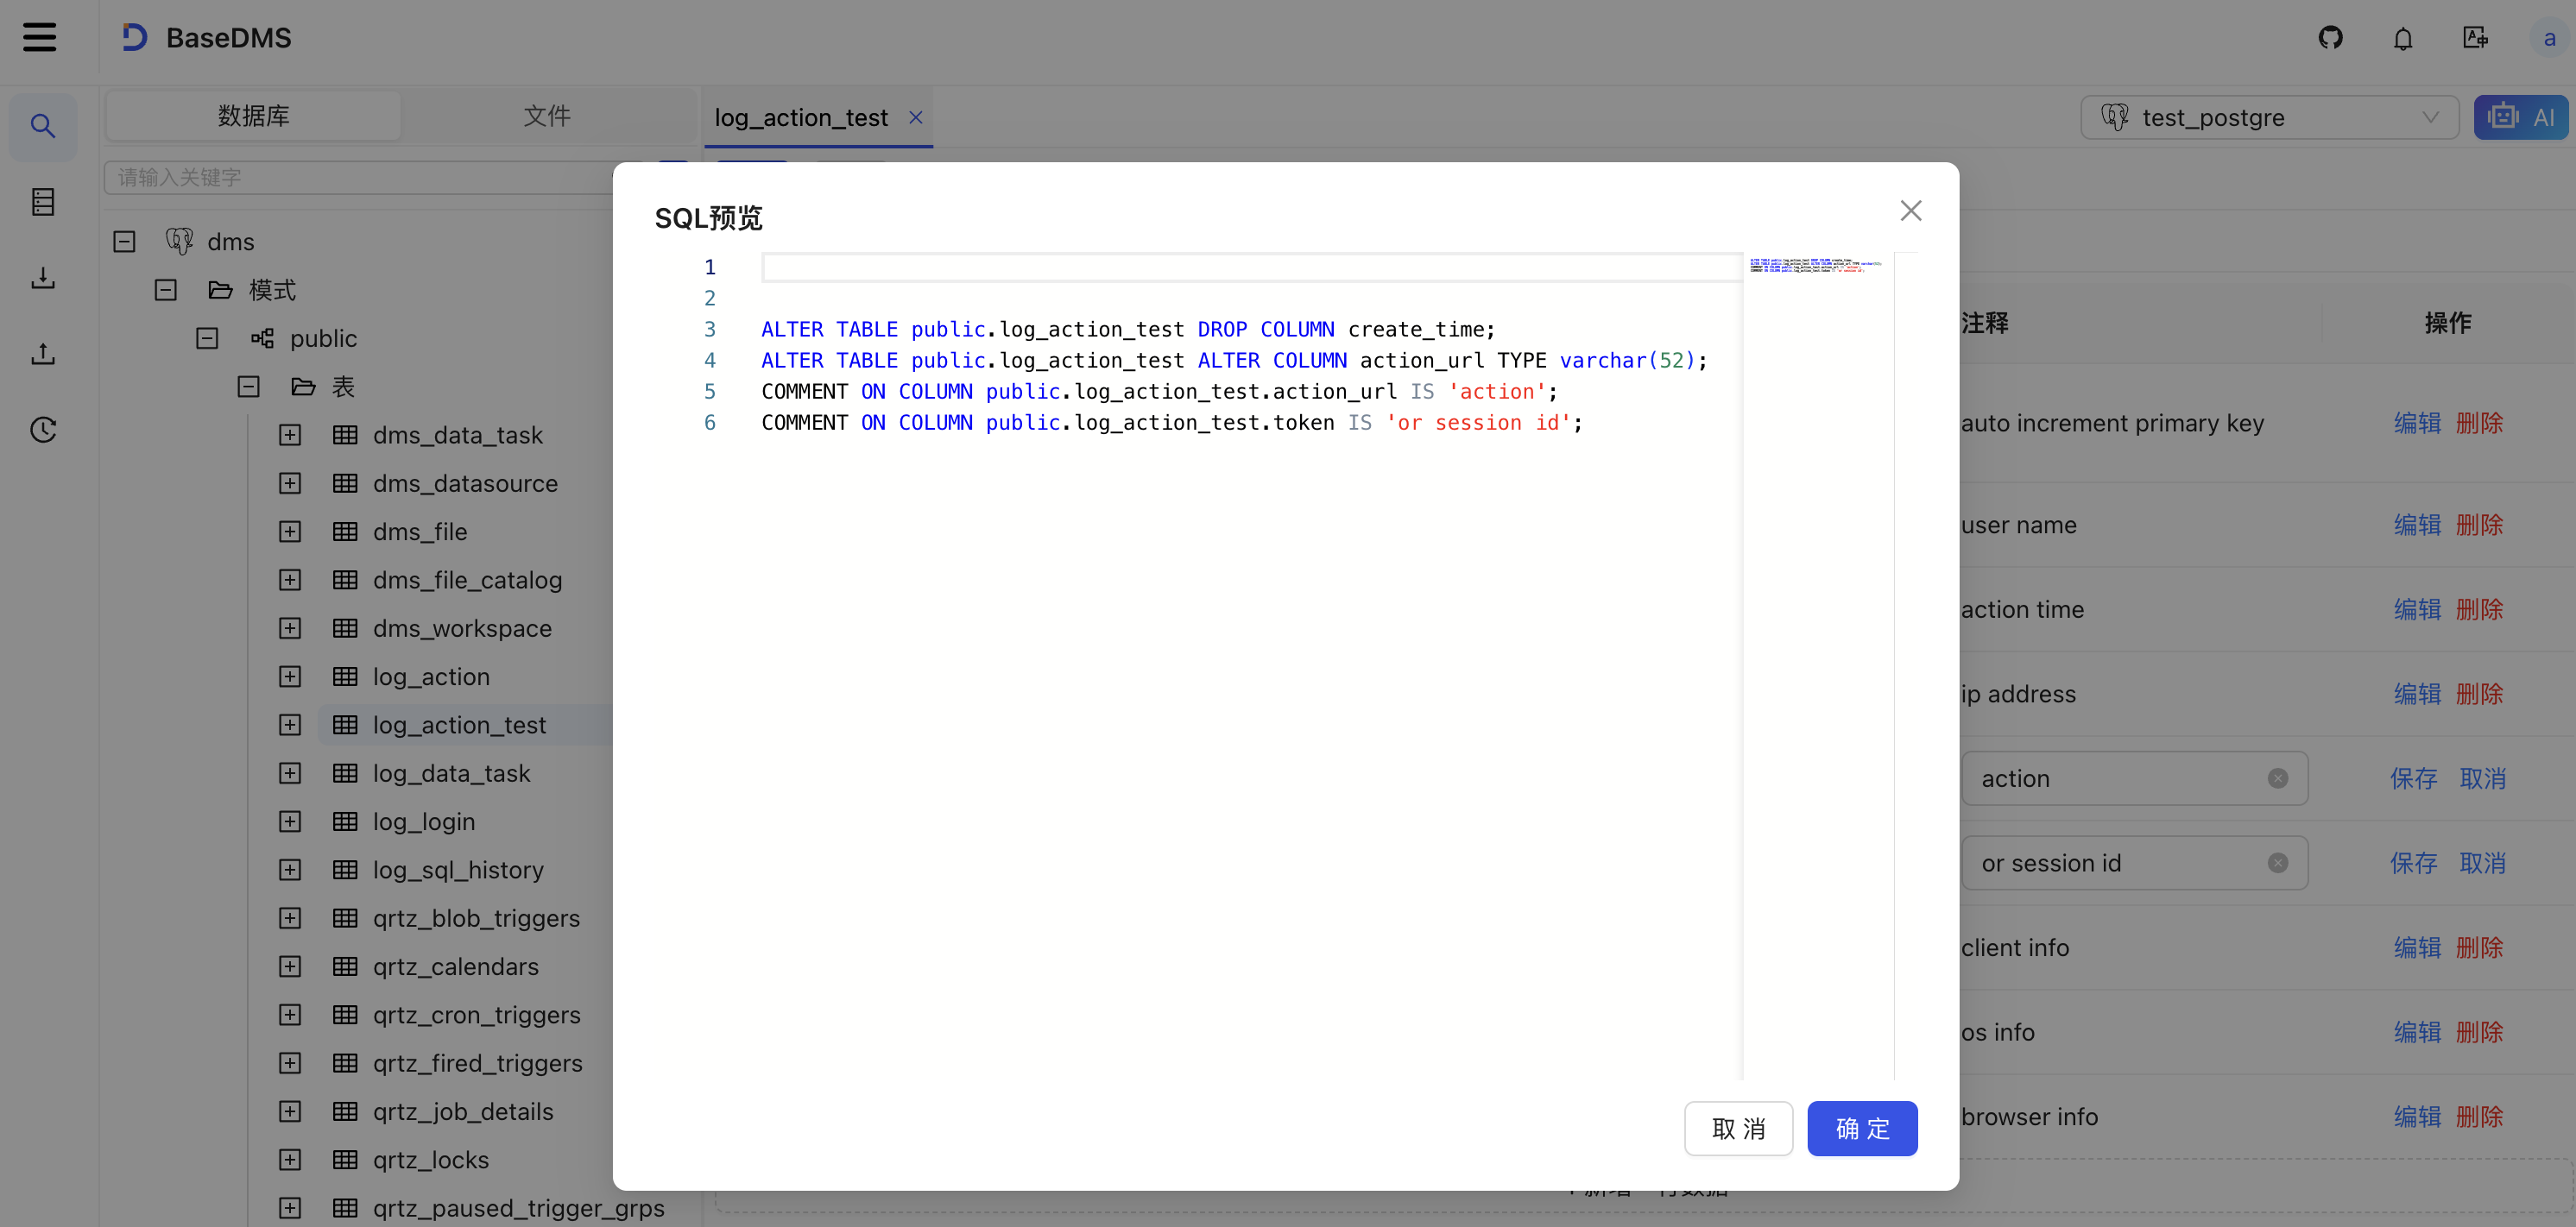Open the server list sidebar icon
This screenshot has height=1227, width=2576.
43,202
